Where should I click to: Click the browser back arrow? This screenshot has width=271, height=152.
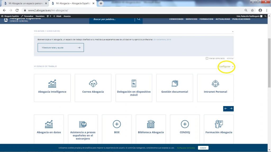click(x=4, y=10)
